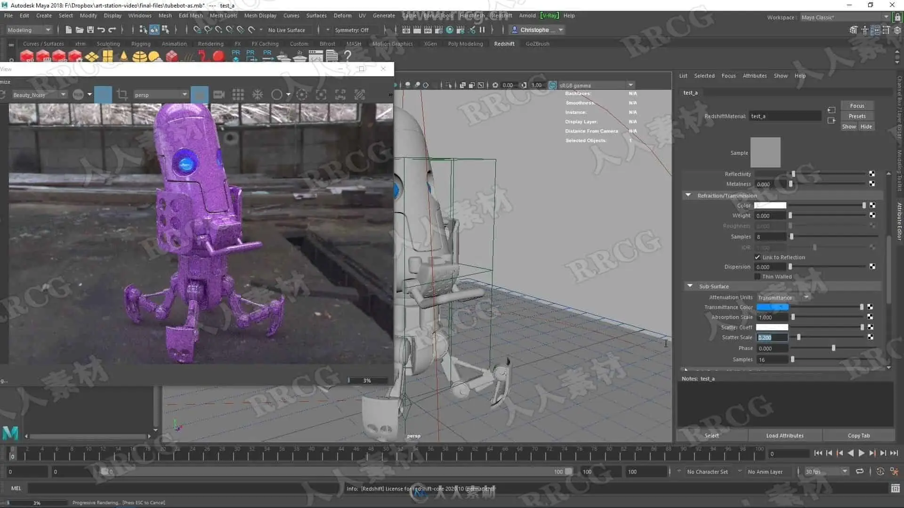Collapse the Sub-Surface section

tap(690, 286)
